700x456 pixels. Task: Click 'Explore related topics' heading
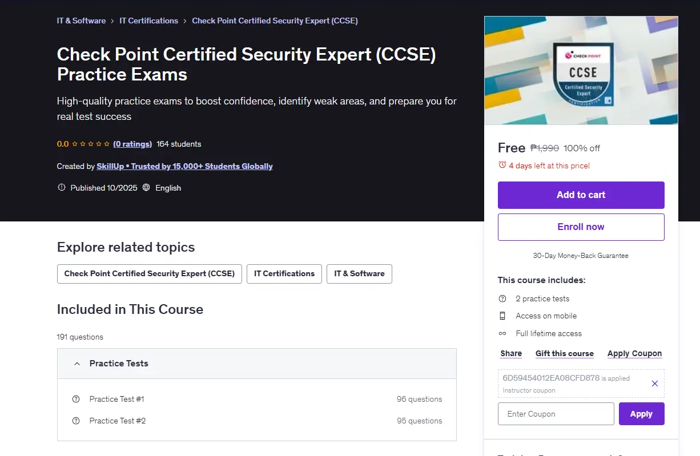coord(126,247)
